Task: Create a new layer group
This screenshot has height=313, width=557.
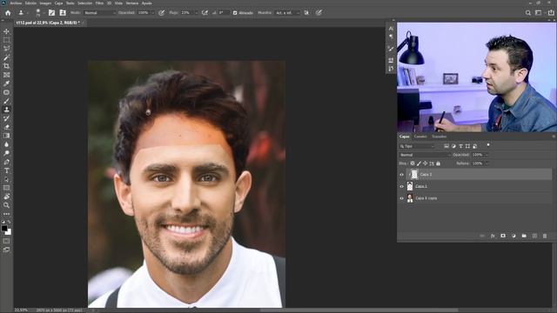Action: (x=524, y=236)
